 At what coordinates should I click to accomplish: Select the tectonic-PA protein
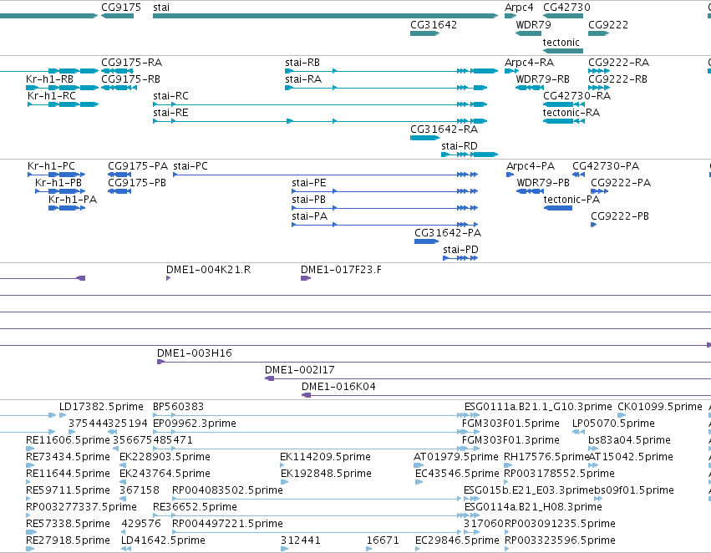coord(558,208)
